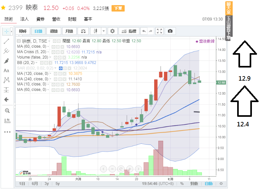Open the three-dots more tools menu
Image resolution: width=266 pixels, height=192 pixels.
point(7,132)
